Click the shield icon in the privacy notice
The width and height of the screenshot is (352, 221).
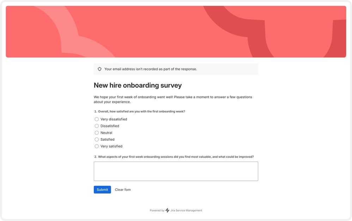tap(100, 69)
